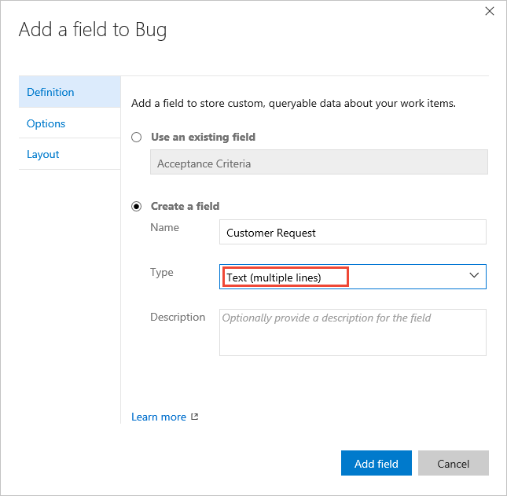Image resolution: width=507 pixels, height=496 pixels.
Task: Select the Use an existing field radio
Action: (137, 137)
